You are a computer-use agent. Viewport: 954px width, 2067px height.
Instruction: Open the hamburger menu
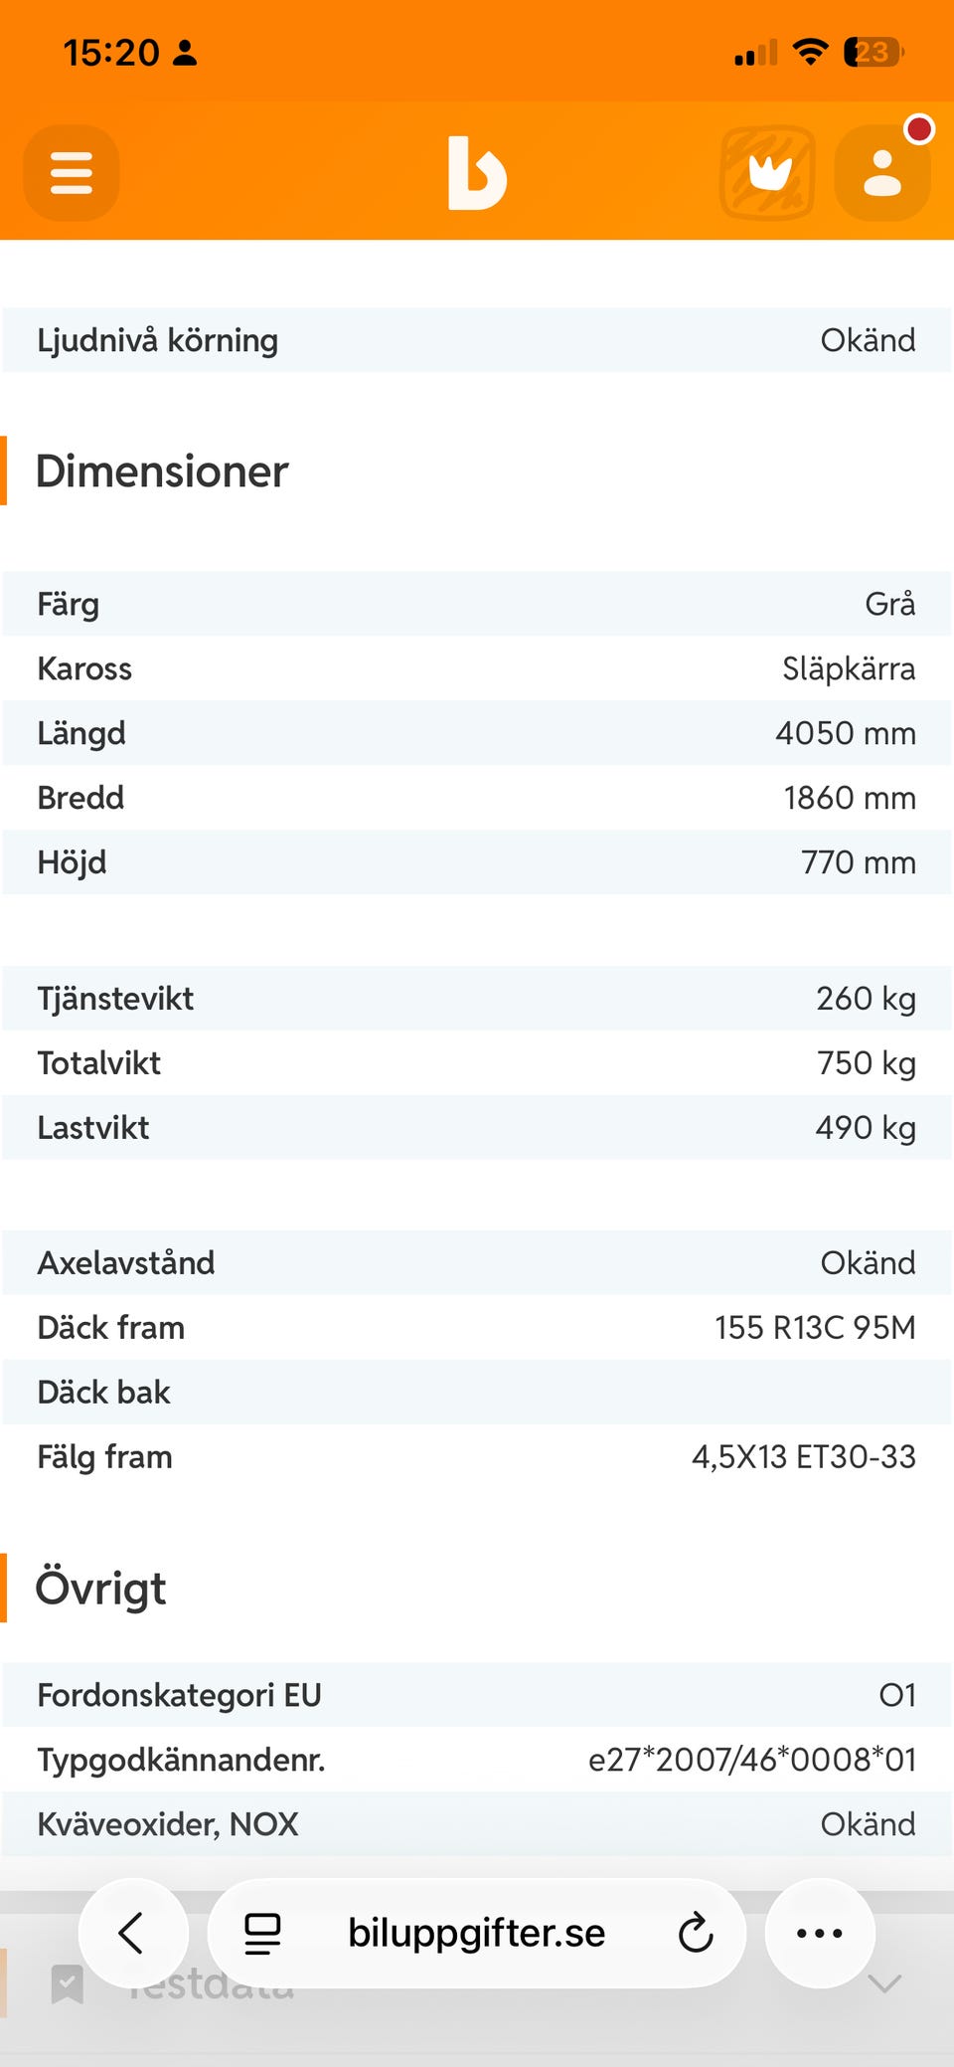click(x=72, y=173)
